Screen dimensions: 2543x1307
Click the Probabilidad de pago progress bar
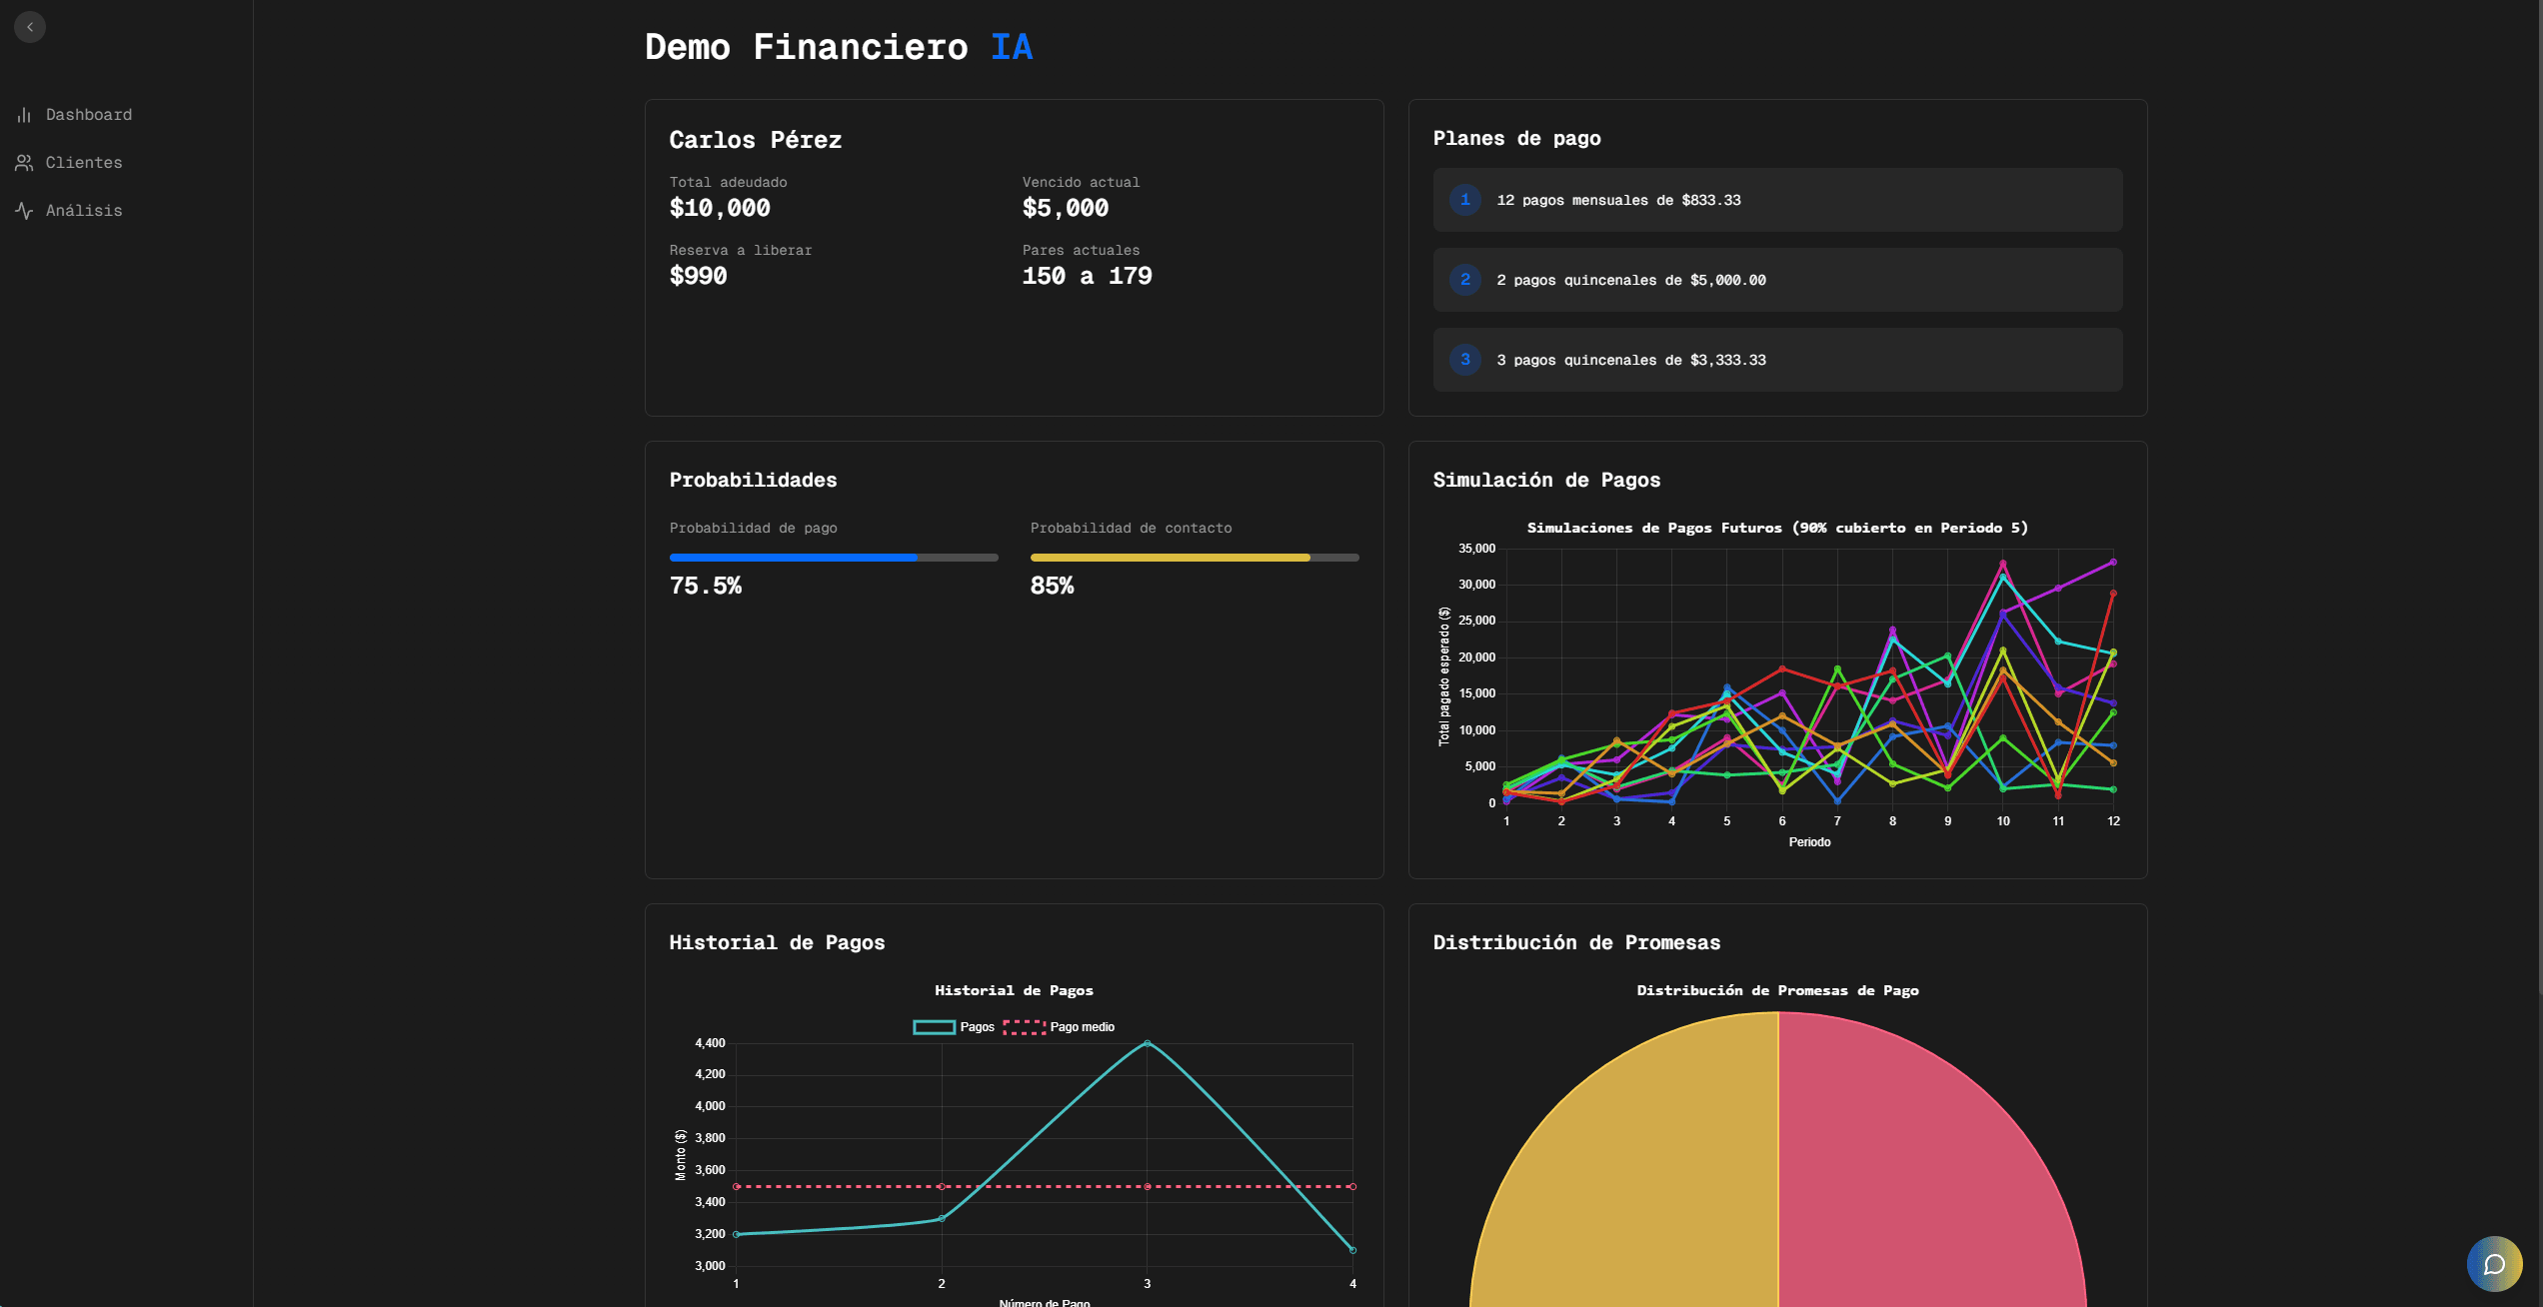point(834,558)
